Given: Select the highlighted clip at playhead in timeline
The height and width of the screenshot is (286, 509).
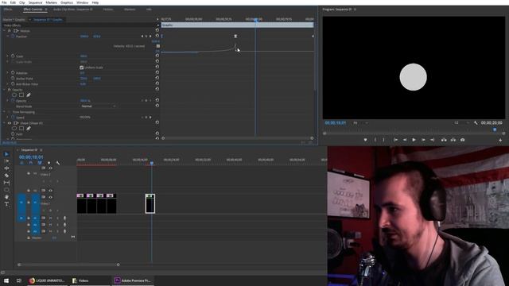Looking at the screenshot, I should point(150,203).
